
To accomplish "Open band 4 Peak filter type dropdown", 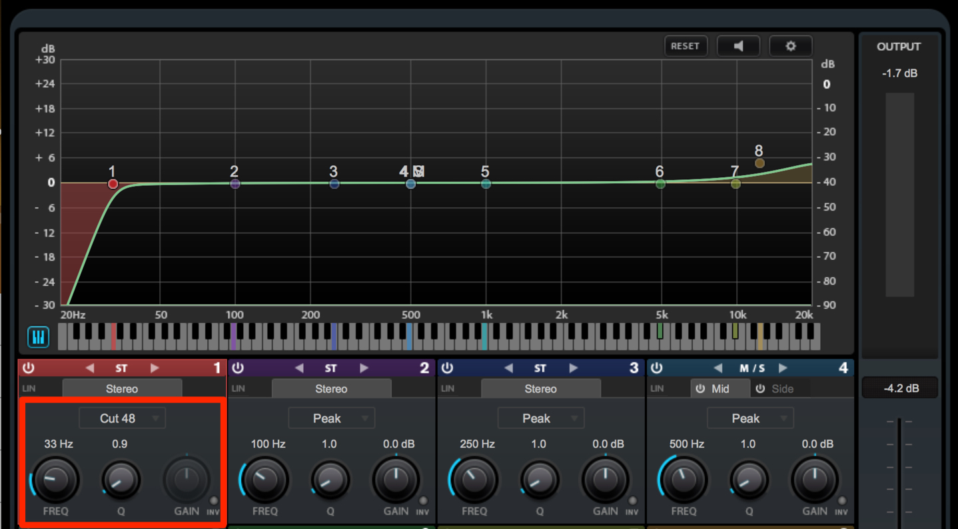I will pyautogui.click(x=750, y=418).
